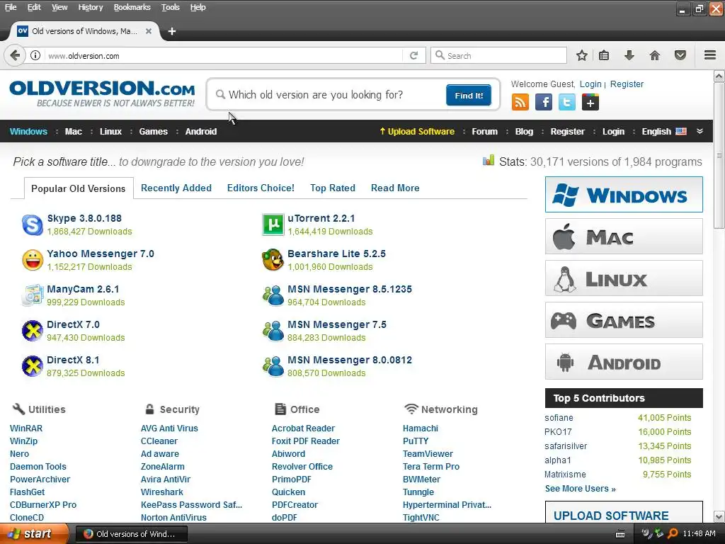Open the Twitter icon

coord(567,102)
